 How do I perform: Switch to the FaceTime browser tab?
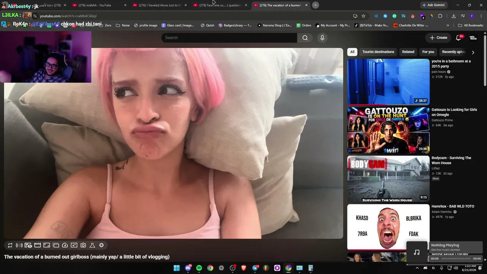(220, 5)
